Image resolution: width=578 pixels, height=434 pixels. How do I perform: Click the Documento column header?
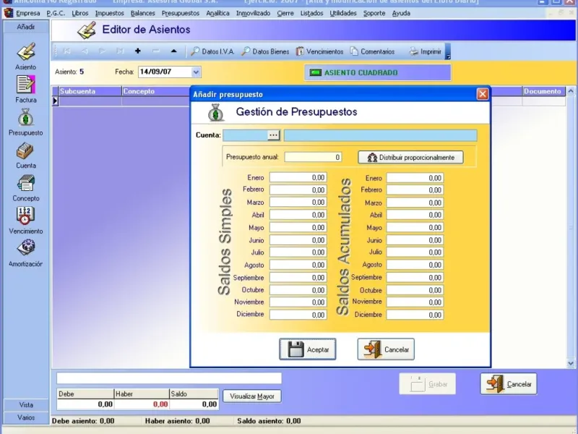pyautogui.click(x=544, y=91)
